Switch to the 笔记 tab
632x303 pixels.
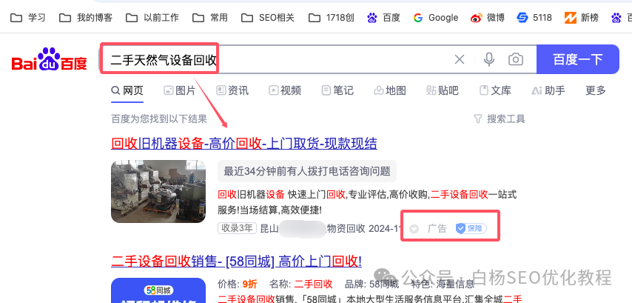[x=337, y=90]
